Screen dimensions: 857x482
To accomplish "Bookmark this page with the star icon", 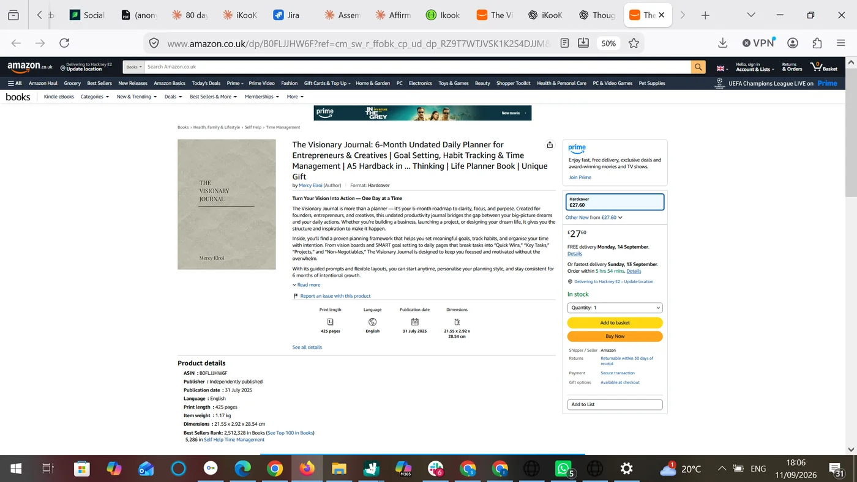I will pos(634,43).
